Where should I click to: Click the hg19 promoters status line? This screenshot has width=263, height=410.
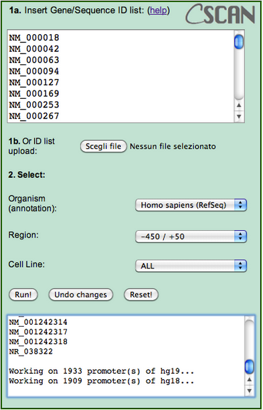click(x=102, y=371)
